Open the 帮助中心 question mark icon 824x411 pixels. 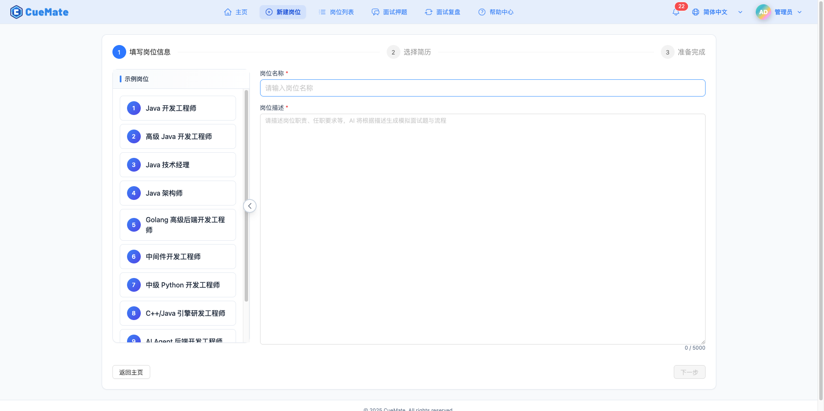pos(482,12)
